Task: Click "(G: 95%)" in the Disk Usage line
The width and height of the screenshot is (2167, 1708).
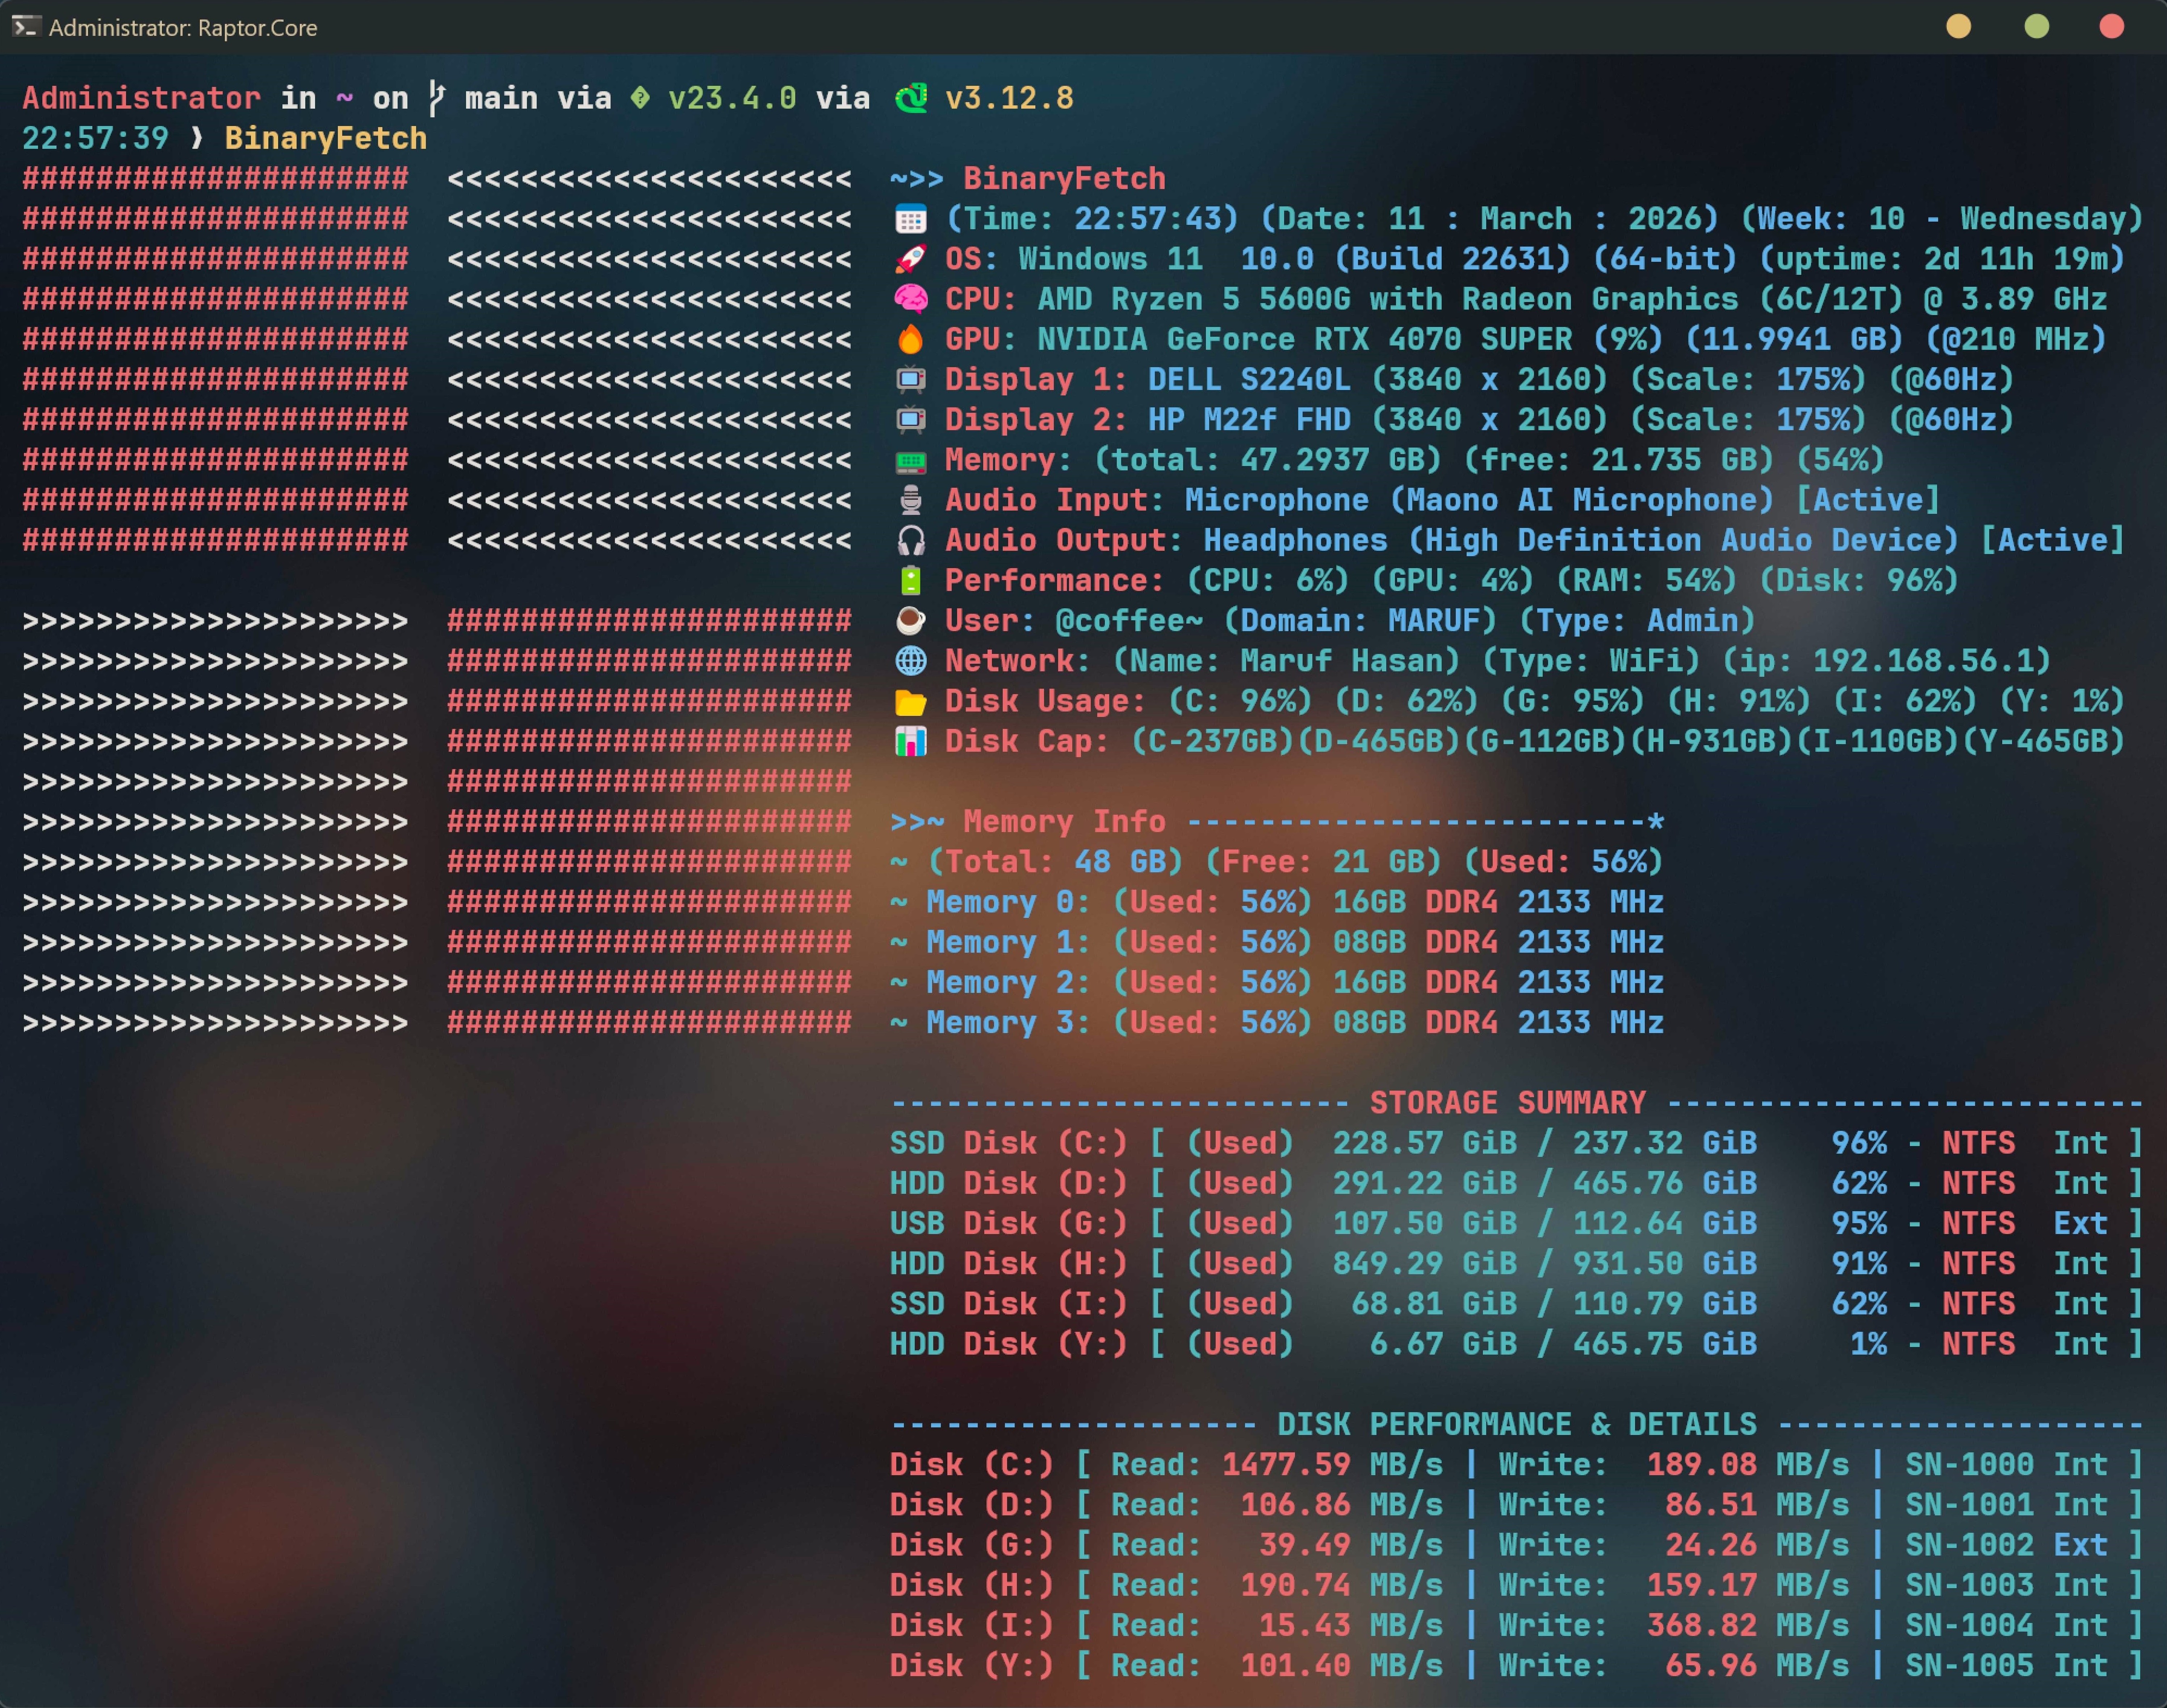Action: (1572, 701)
